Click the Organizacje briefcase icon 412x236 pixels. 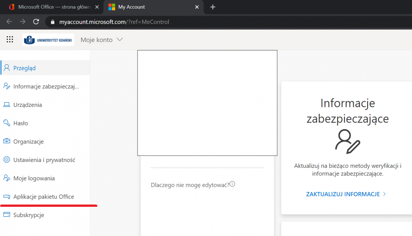pyautogui.click(x=7, y=141)
